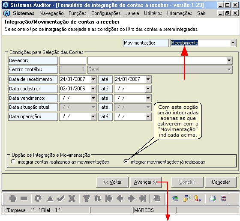Click the up-down sort arrows toolbar icon
This screenshot has height=221, width=240.
(98, 199)
